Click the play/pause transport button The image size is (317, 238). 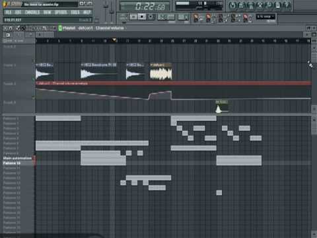pyautogui.click(x=133, y=17)
